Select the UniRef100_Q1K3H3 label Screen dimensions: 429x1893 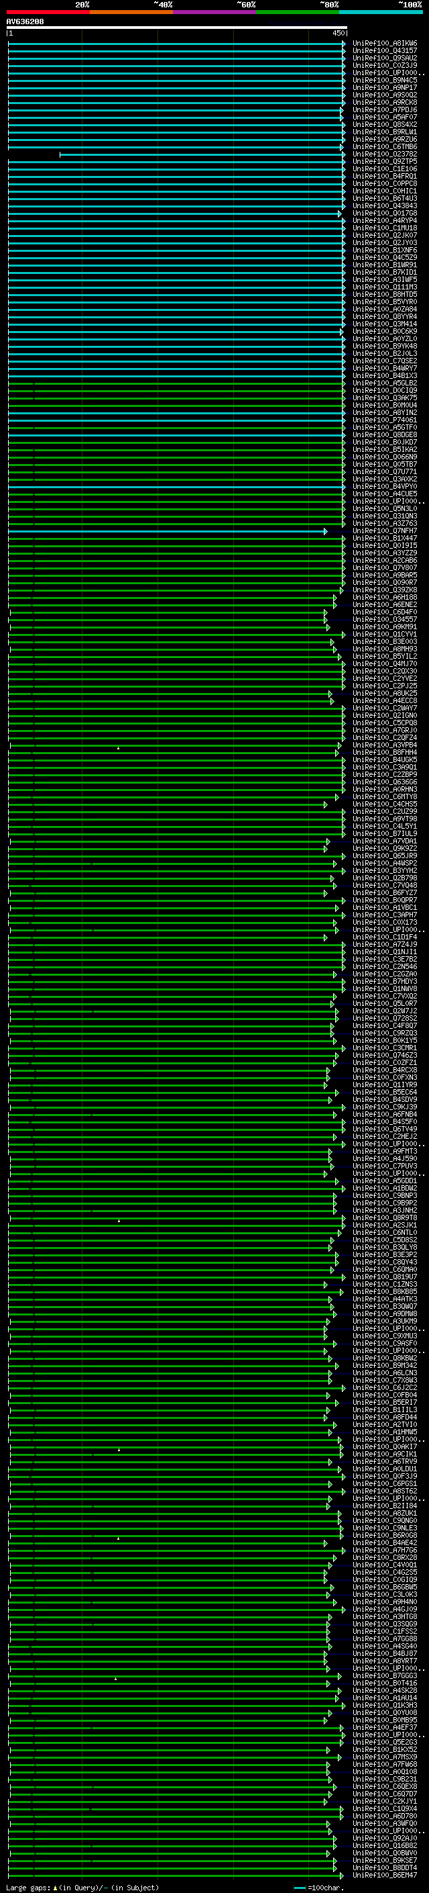[x=384, y=1706]
